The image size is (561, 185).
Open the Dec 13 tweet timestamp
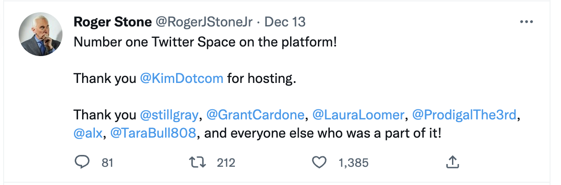pos(285,22)
